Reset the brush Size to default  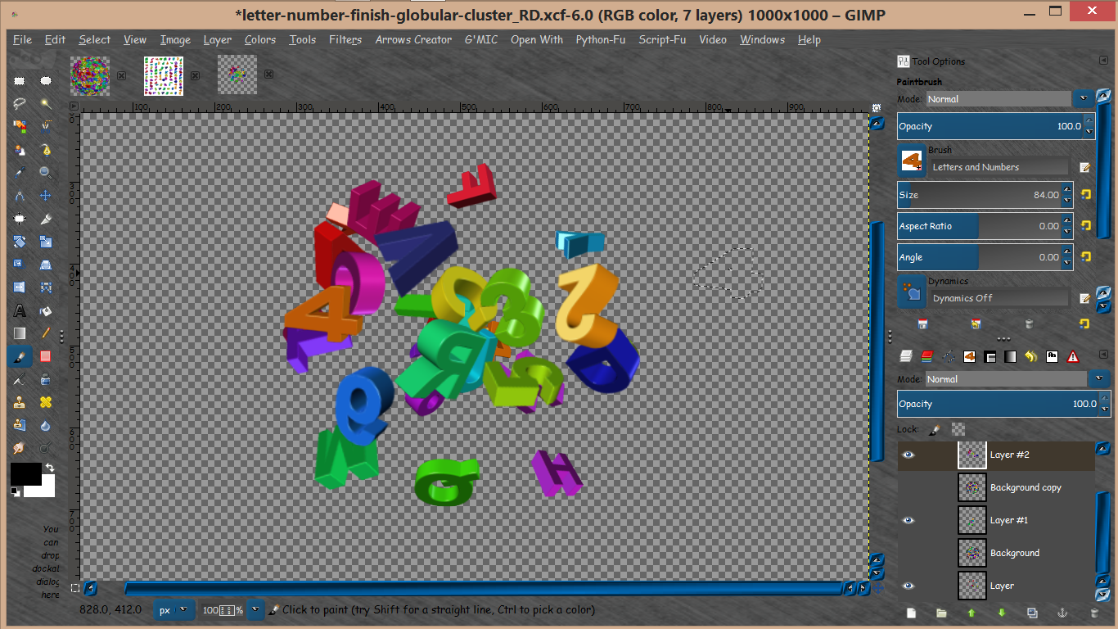click(1086, 195)
